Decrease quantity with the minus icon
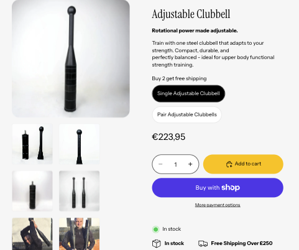 160,164
